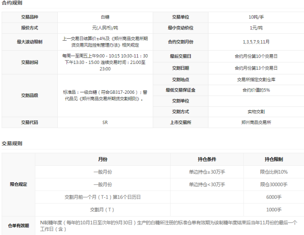Select the 仓单有效期 row label
Viewport: 304px width, 235px height.
[x=18, y=225]
